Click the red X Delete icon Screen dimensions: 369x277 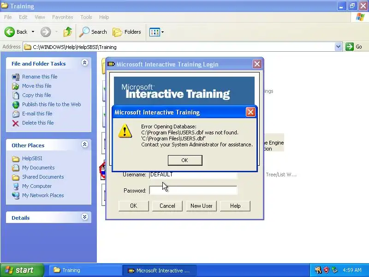[x=16, y=123]
